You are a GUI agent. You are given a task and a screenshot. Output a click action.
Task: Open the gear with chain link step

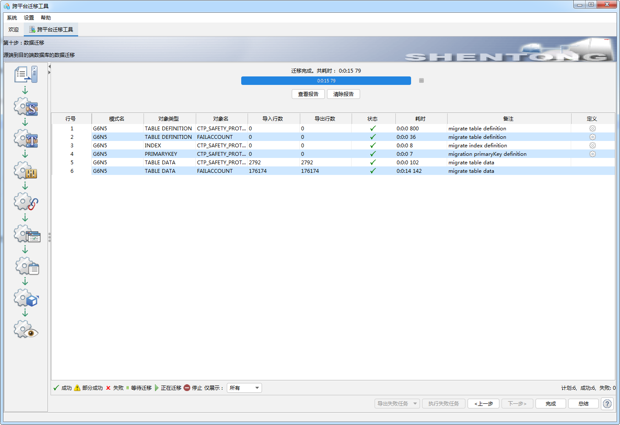click(x=26, y=202)
